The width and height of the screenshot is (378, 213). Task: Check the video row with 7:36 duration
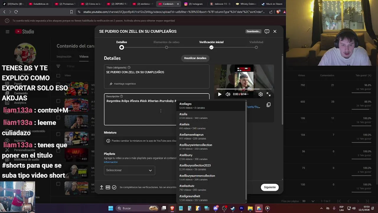(x=58, y=184)
